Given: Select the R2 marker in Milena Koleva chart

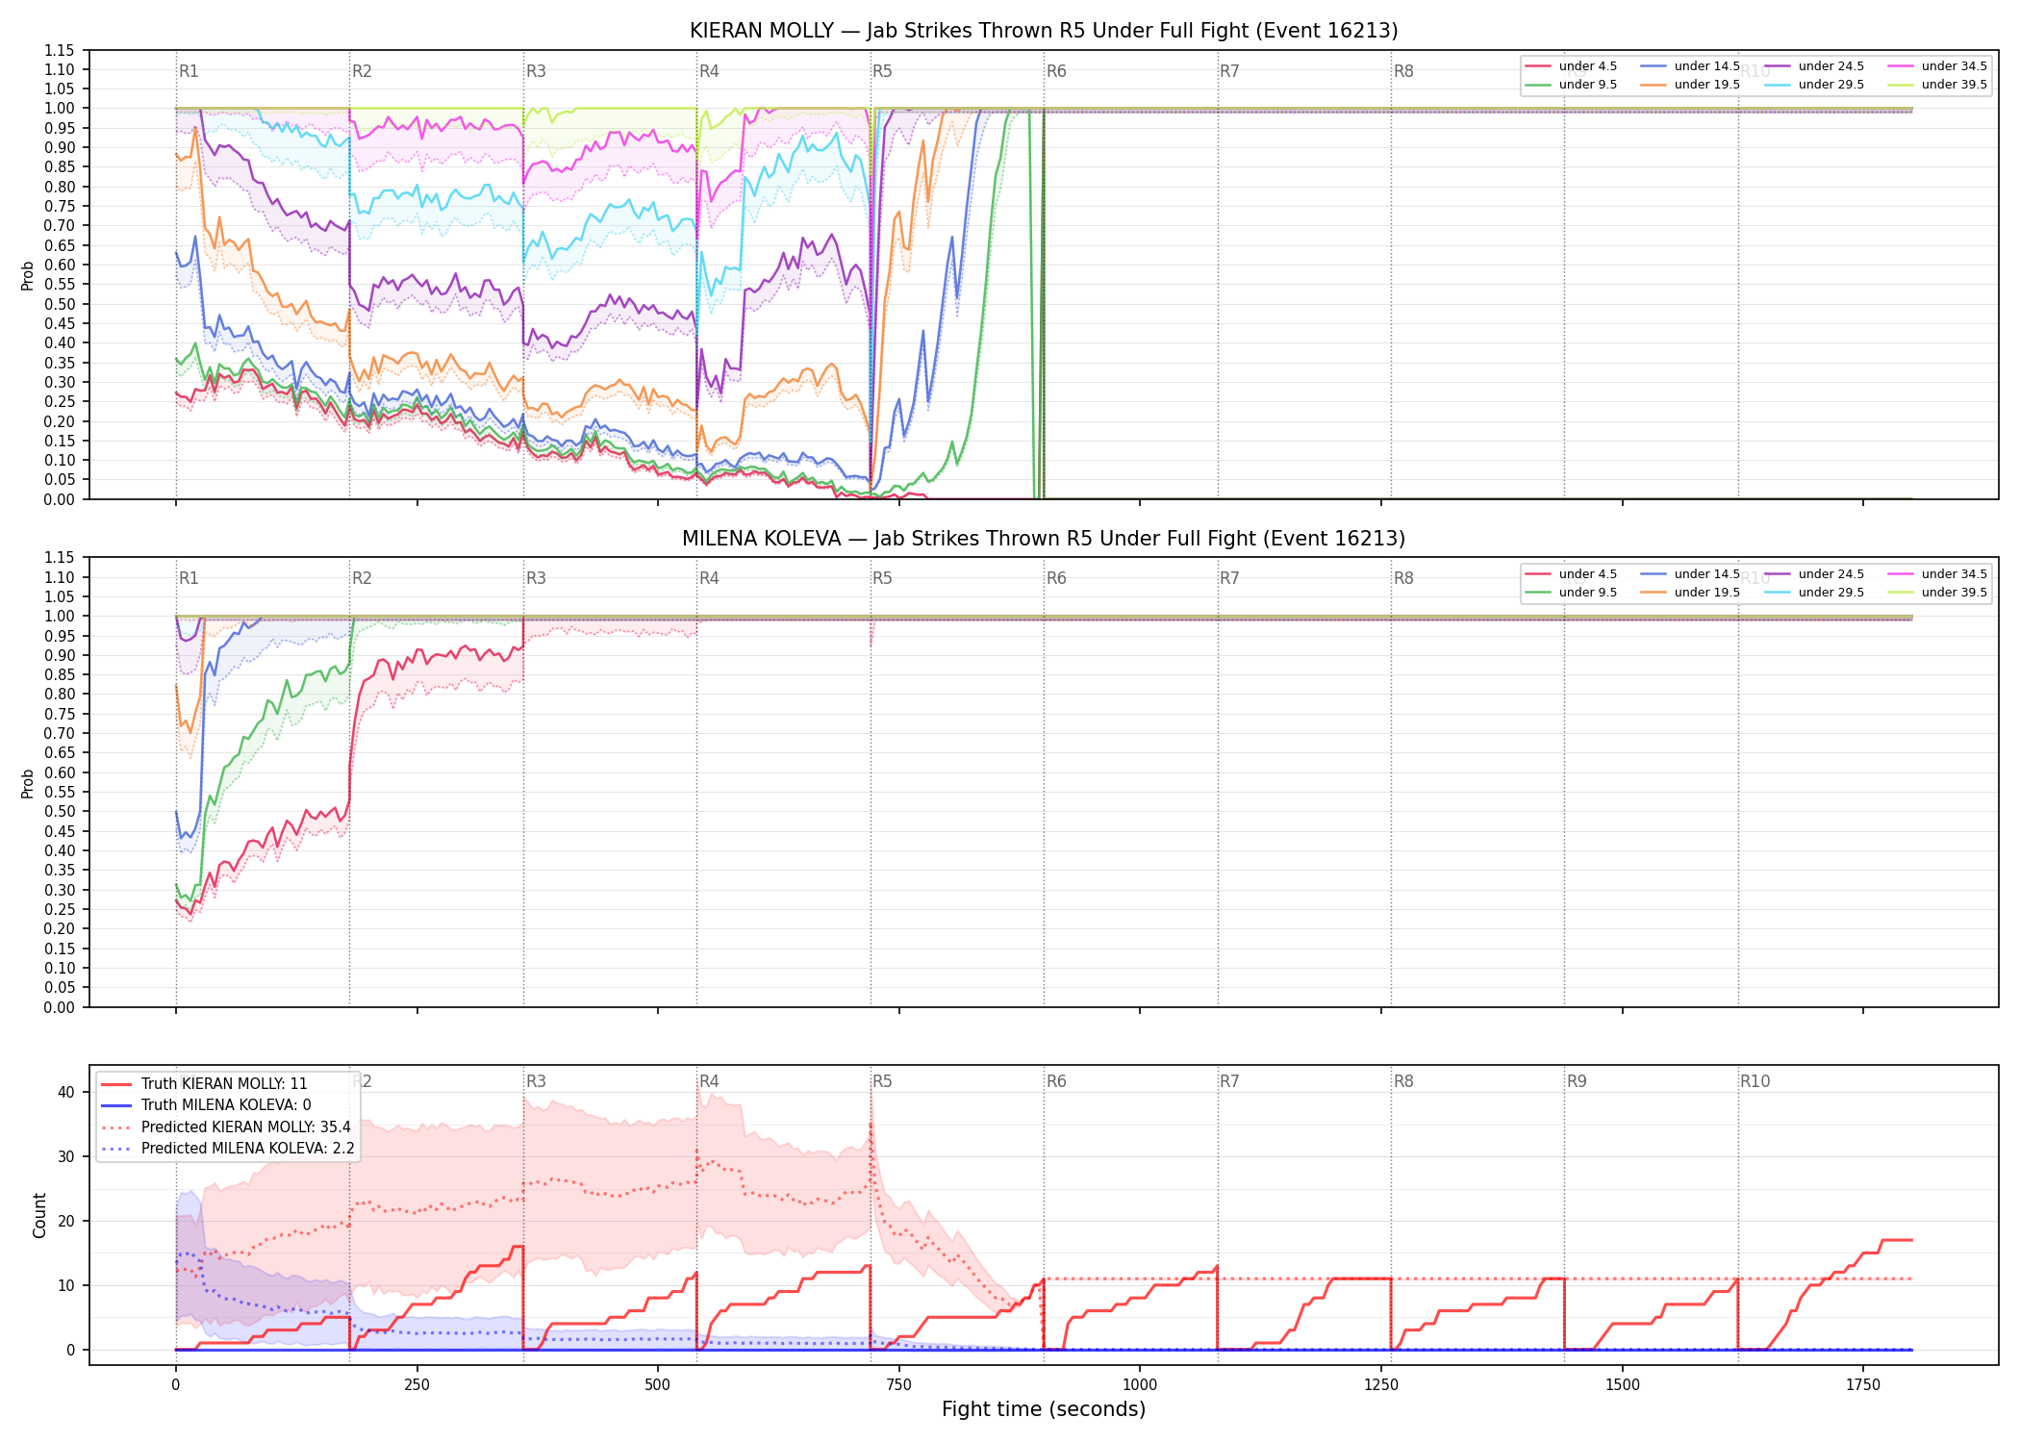Looking at the screenshot, I should coord(362,578).
